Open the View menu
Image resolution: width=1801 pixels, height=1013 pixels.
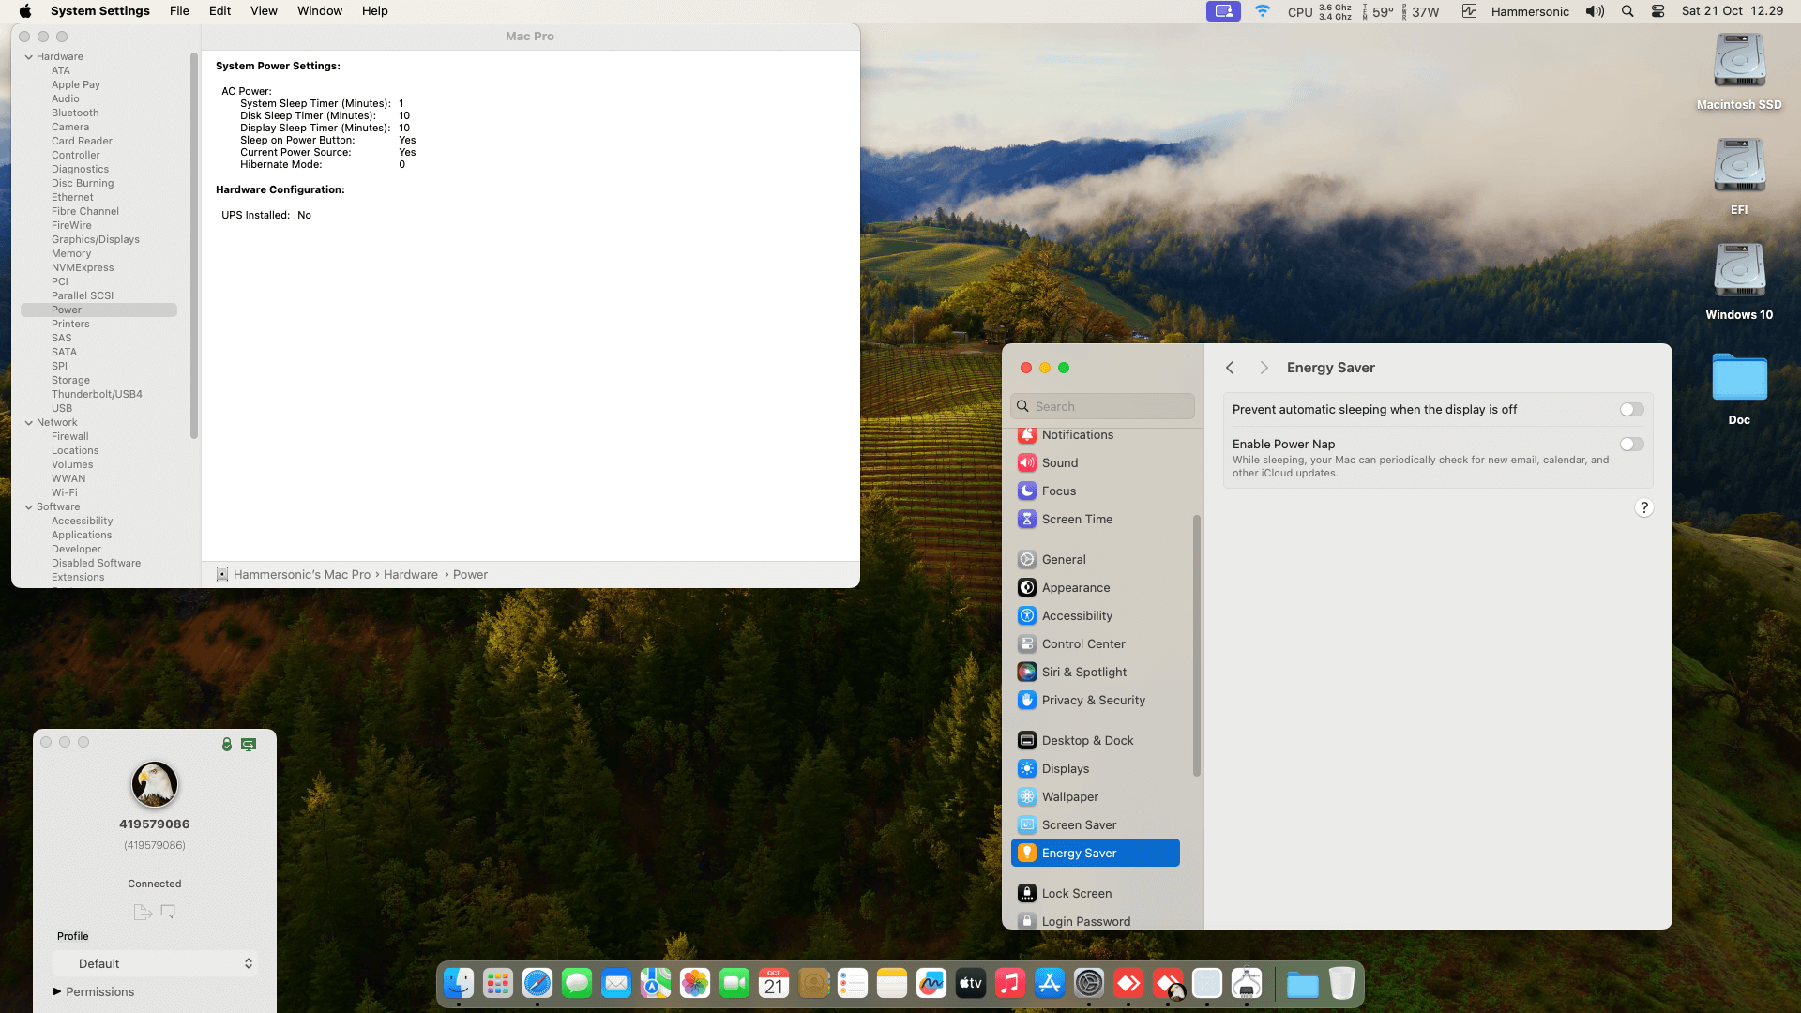point(264,11)
